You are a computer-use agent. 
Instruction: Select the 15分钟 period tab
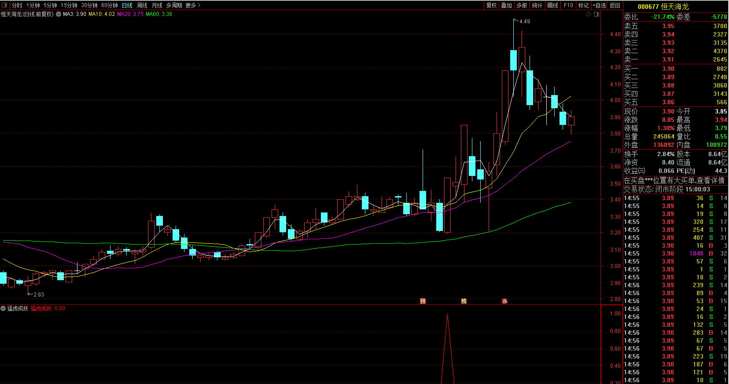click(69, 5)
